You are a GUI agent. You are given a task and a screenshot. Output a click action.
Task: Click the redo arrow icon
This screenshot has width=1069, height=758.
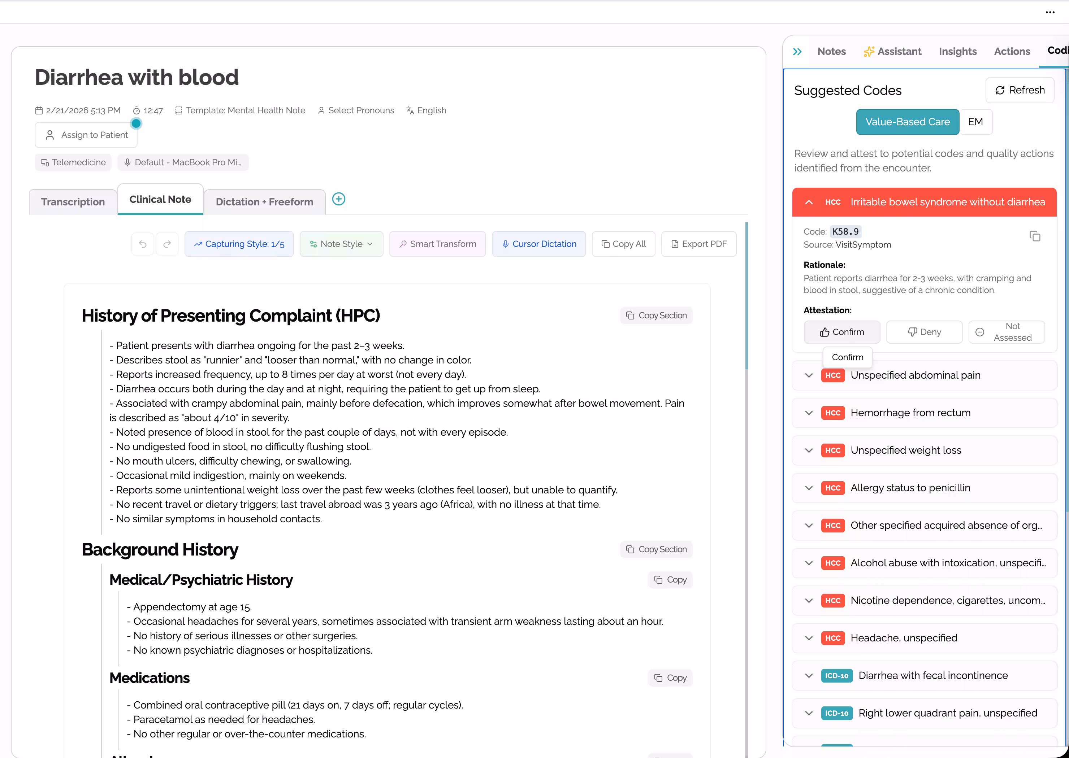(167, 244)
